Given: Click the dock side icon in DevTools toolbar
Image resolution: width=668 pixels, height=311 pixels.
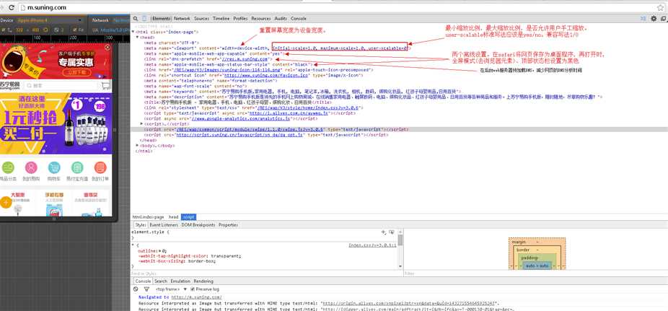Looking at the screenshot, I should [664, 19].
